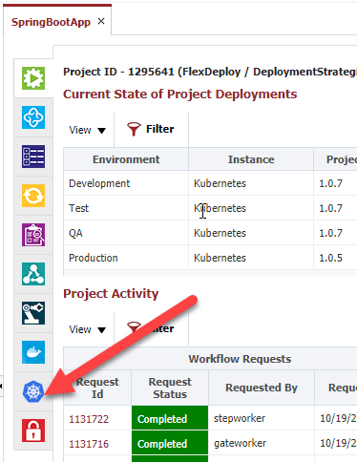Sort by the Environment column header
The image size is (357, 462).
pos(126,159)
